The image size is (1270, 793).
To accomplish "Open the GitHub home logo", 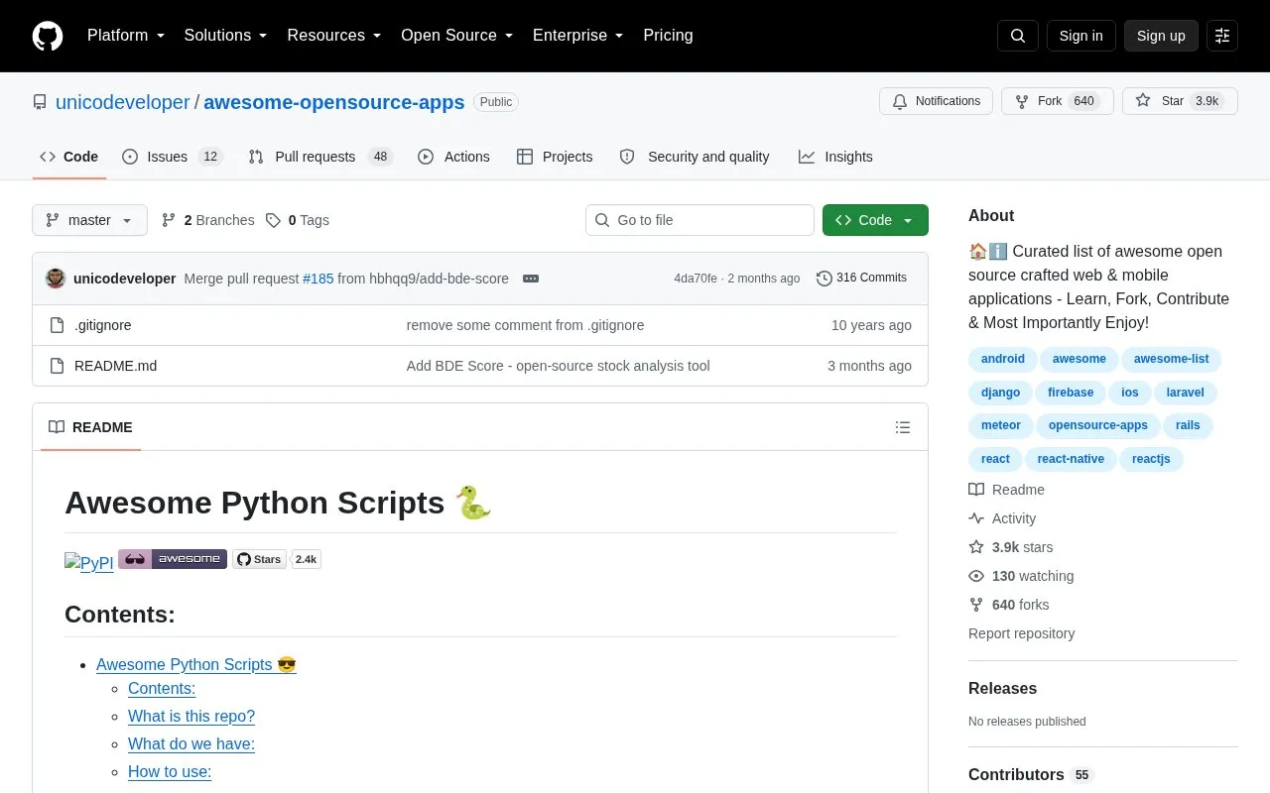I will point(48,36).
